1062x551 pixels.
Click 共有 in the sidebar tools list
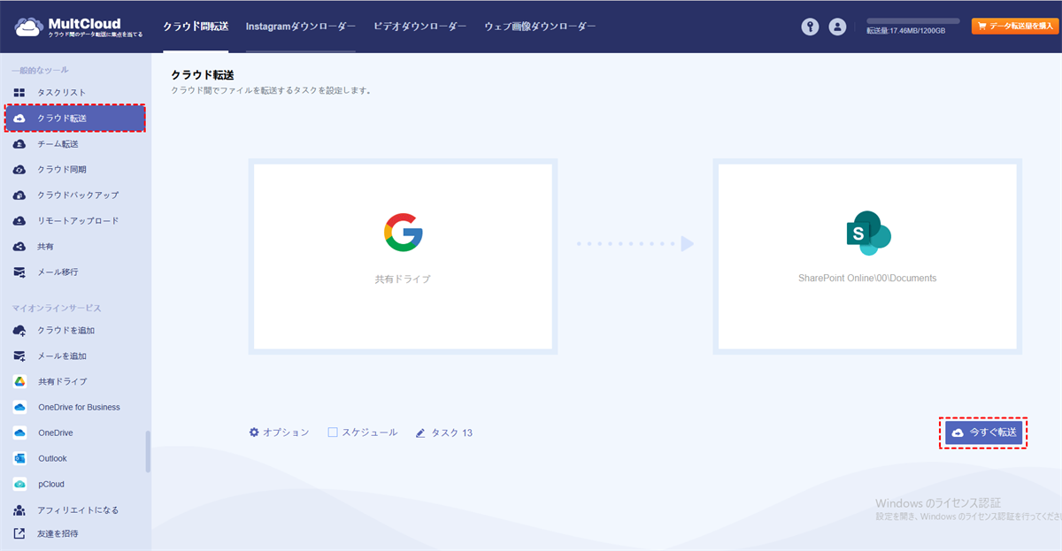[45, 247]
